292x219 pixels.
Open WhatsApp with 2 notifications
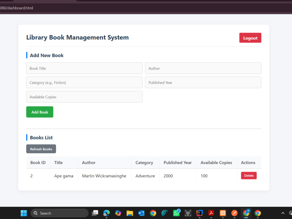(176, 213)
